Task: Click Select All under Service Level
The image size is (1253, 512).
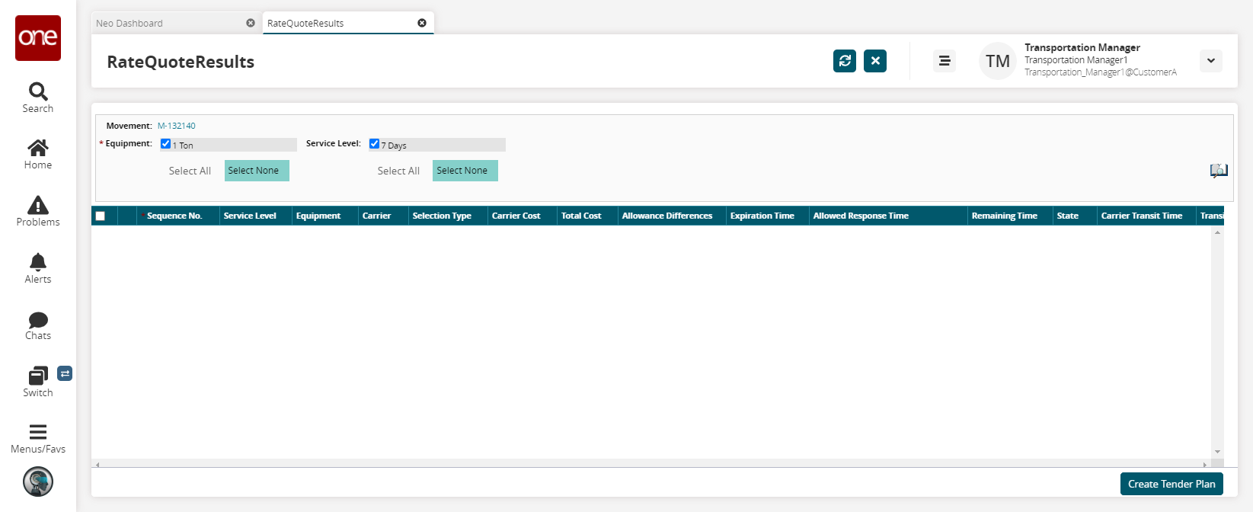Action: pos(398,171)
